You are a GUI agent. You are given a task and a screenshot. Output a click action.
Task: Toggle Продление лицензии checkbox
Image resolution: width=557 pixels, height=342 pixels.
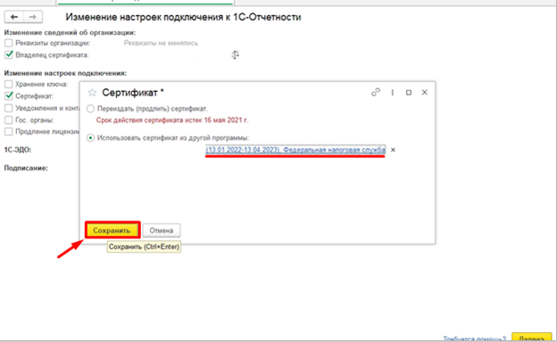(x=9, y=131)
